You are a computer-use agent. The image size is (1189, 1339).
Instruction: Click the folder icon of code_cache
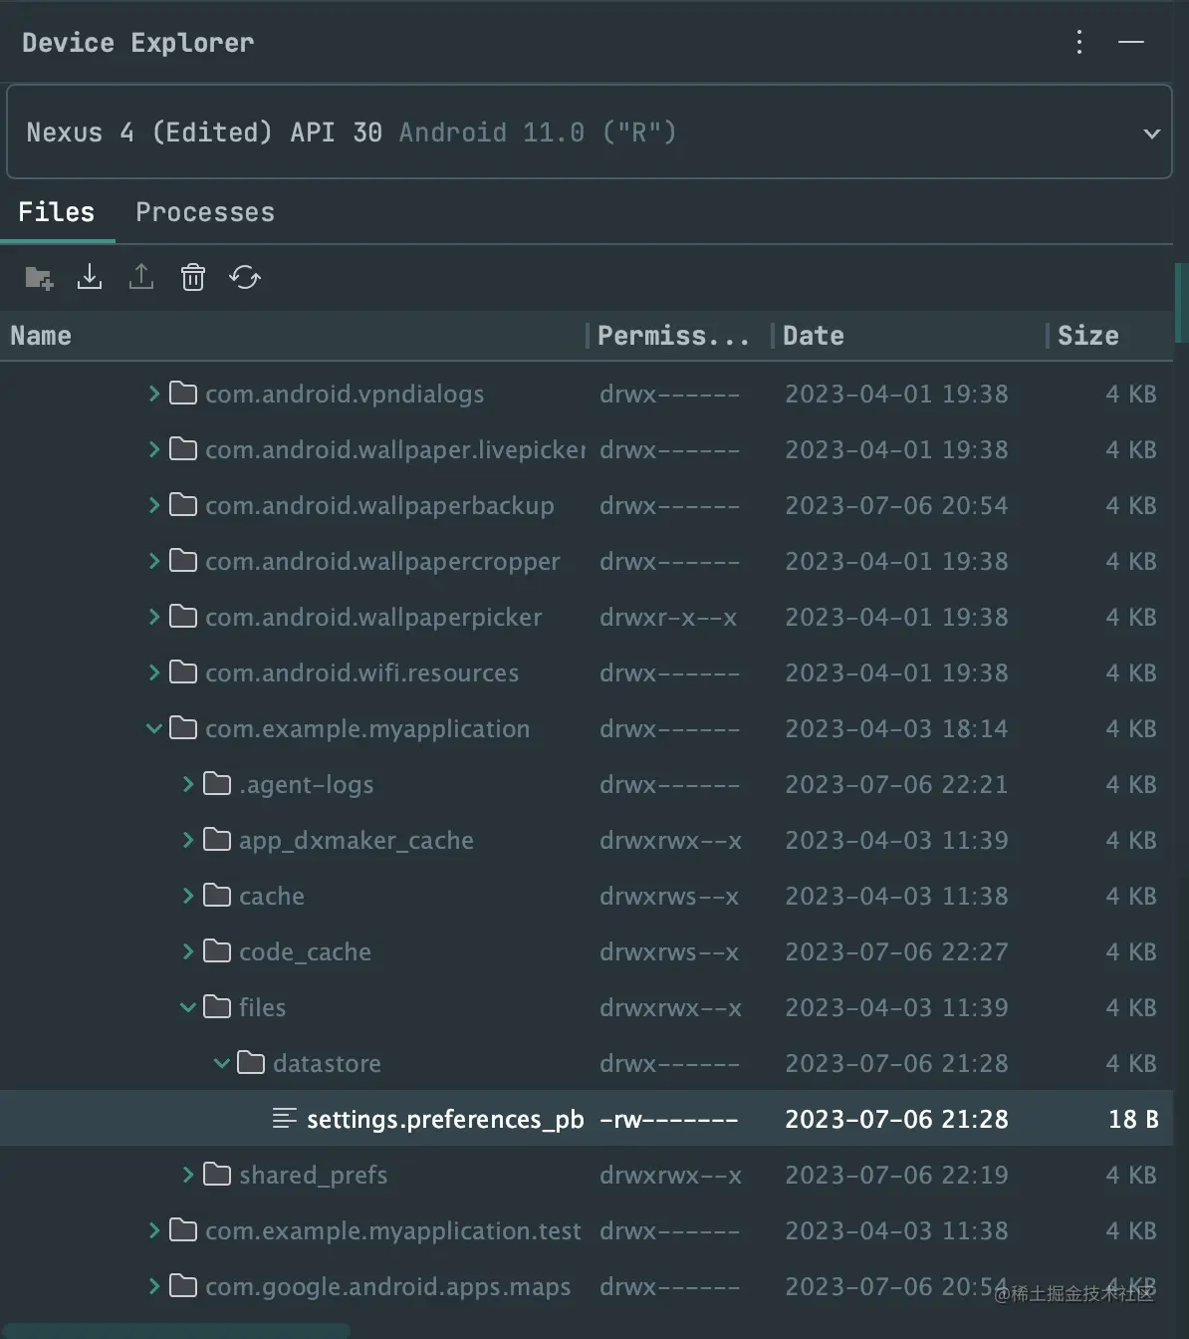pos(217,951)
